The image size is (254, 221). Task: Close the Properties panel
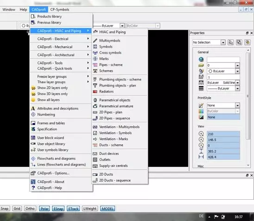pyautogui.click(x=252, y=33)
